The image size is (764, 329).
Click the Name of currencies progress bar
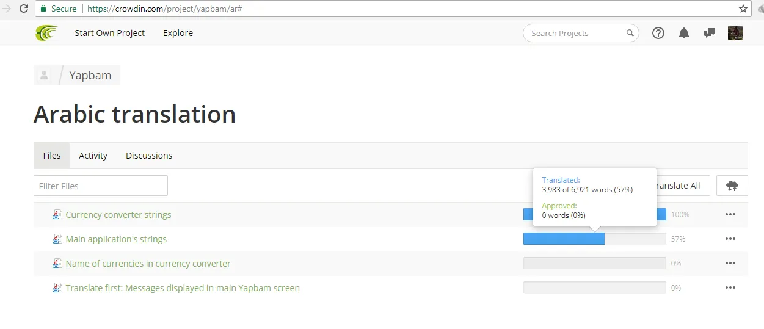(594, 263)
